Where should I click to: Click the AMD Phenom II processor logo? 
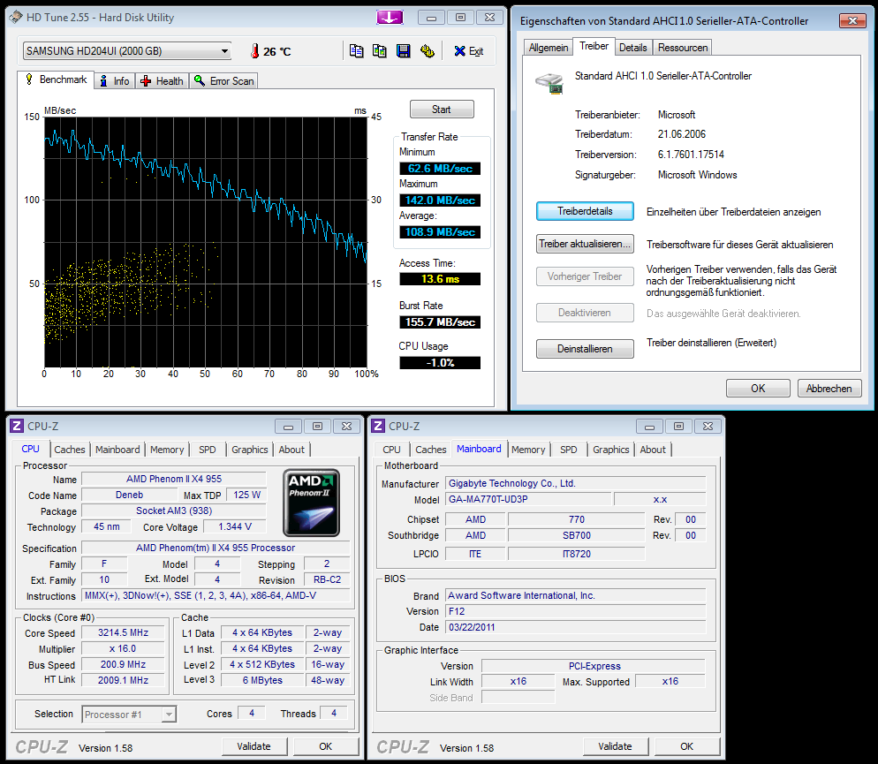point(311,503)
